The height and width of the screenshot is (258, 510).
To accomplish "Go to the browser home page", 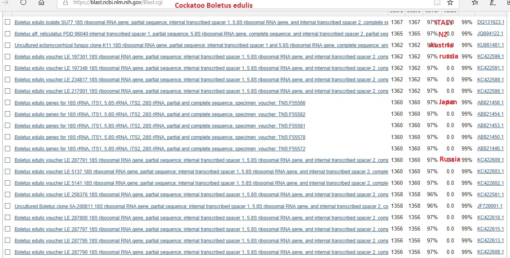I will tap(41, 2).
